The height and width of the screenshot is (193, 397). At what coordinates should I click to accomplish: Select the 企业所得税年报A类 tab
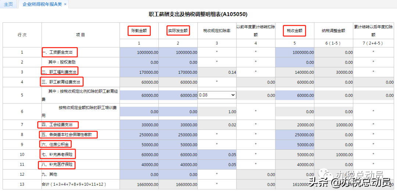tap(42, 4)
